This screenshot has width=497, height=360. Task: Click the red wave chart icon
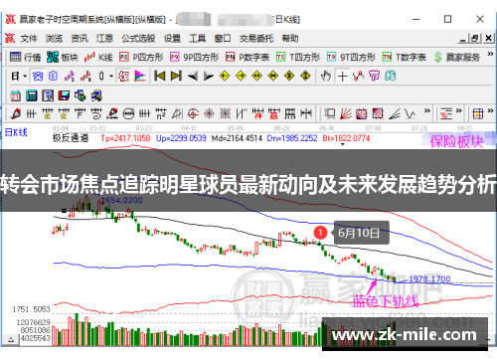pos(85,77)
